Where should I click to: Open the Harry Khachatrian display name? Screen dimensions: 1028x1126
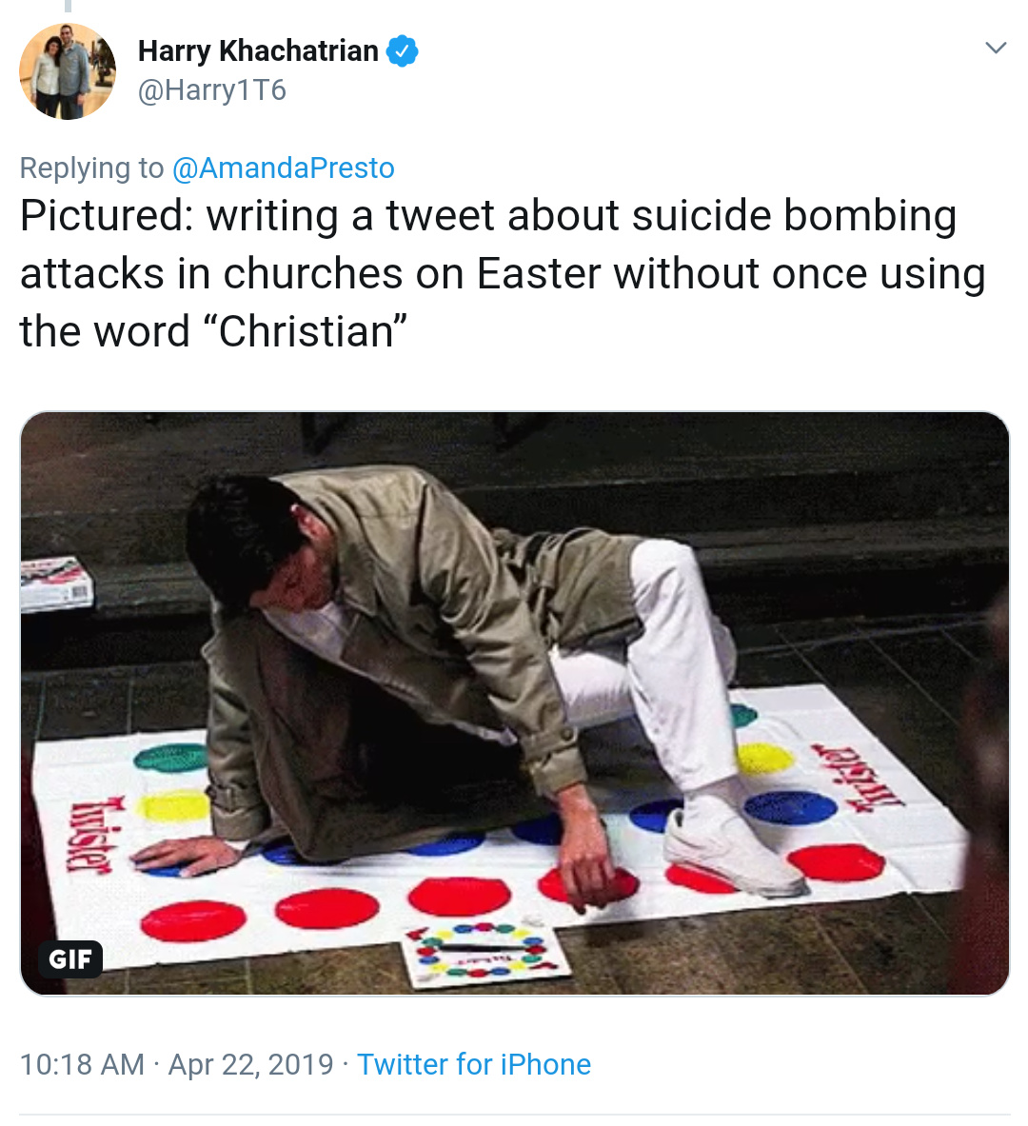pos(258,51)
